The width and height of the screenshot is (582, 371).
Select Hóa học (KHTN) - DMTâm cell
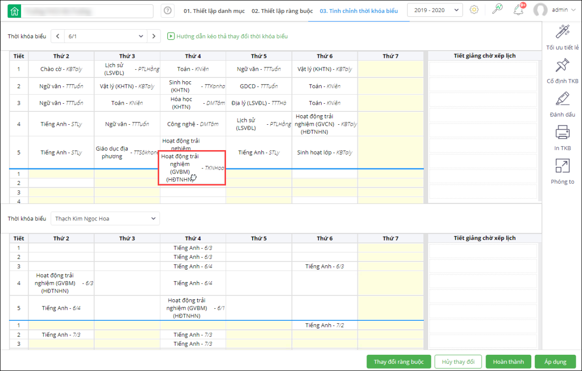click(193, 103)
